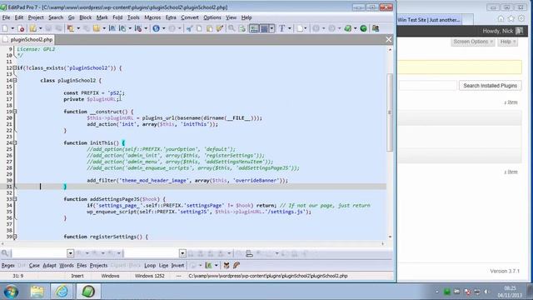This screenshot has height=300, width=533.
Task: Click Howdy, Nick in WordPress admin bar
Action: pos(498,31)
